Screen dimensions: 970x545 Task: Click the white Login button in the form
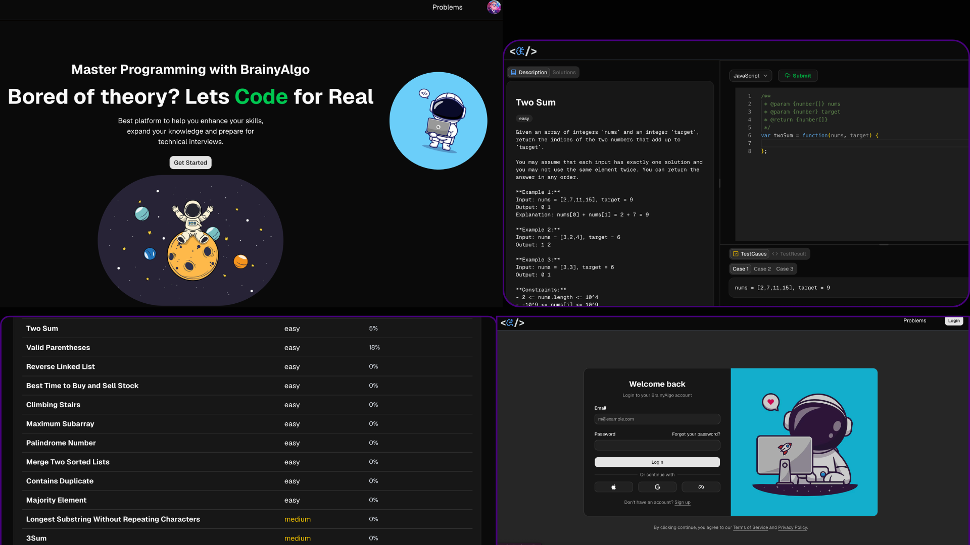tap(657, 462)
